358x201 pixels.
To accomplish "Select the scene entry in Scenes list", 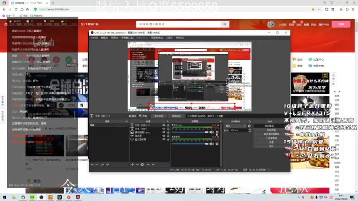I will coord(109,125).
